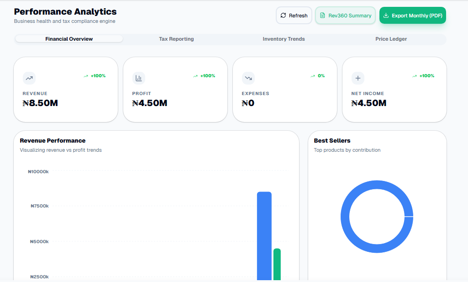Click the Profit value ₦4.50M
Image resolution: width=468 pixels, height=282 pixels.
150,103
